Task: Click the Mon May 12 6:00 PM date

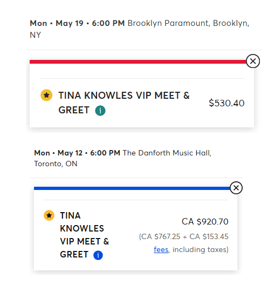Action: [77, 153]
